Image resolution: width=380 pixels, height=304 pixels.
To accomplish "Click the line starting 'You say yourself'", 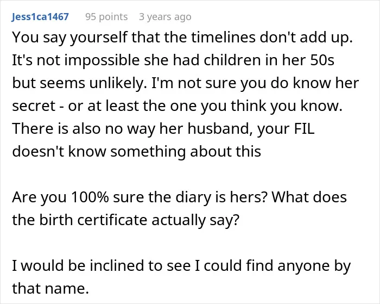I will coord(182,38).
